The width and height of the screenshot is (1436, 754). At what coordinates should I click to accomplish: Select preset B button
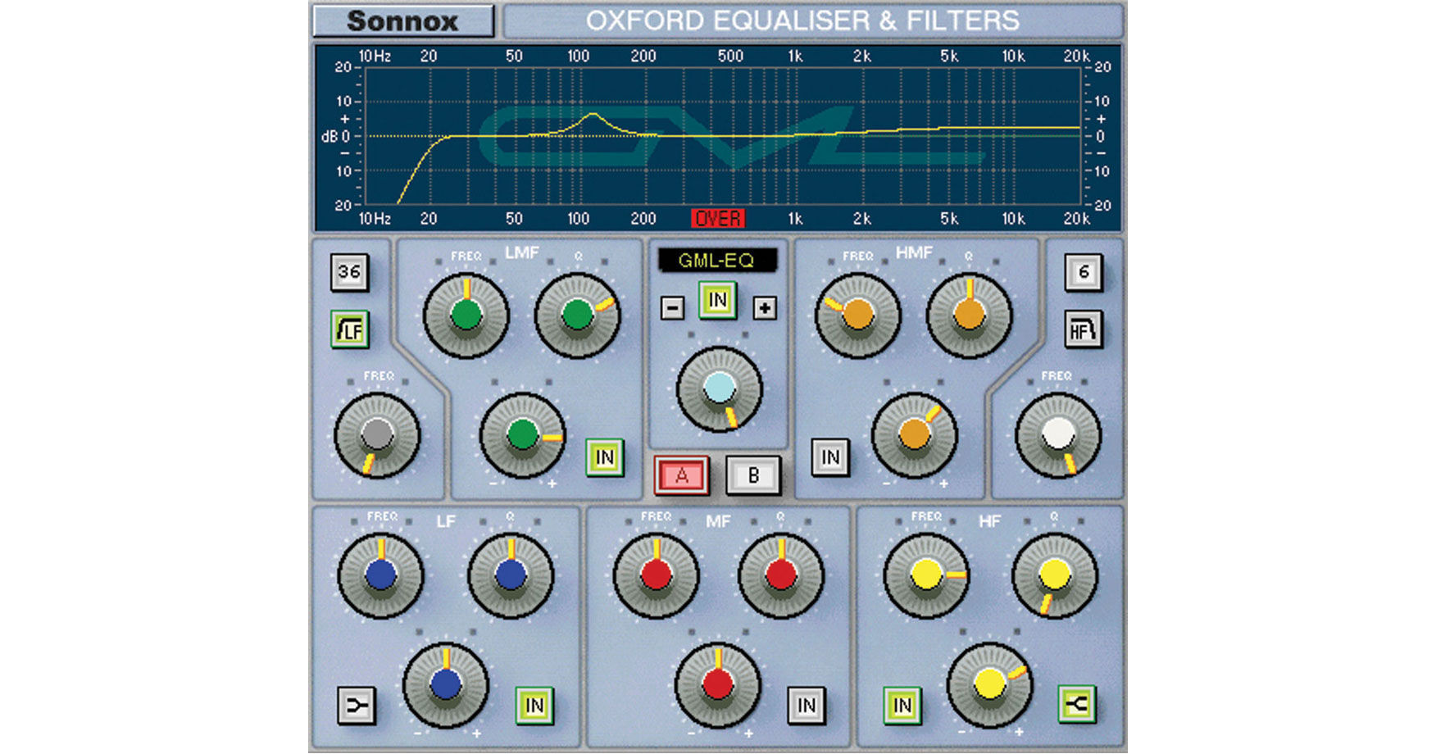click(x=753, y=475)
